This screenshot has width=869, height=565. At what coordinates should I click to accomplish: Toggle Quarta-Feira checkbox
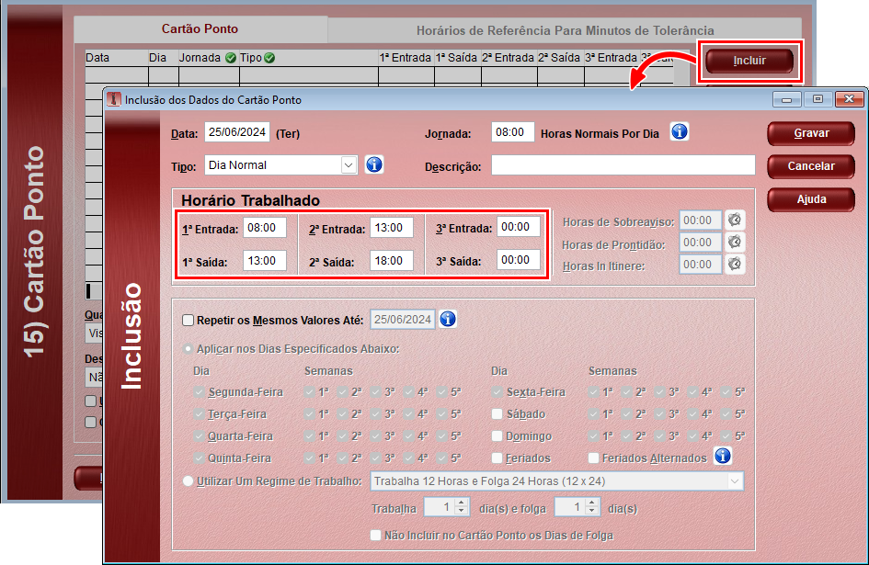(199, 436)
